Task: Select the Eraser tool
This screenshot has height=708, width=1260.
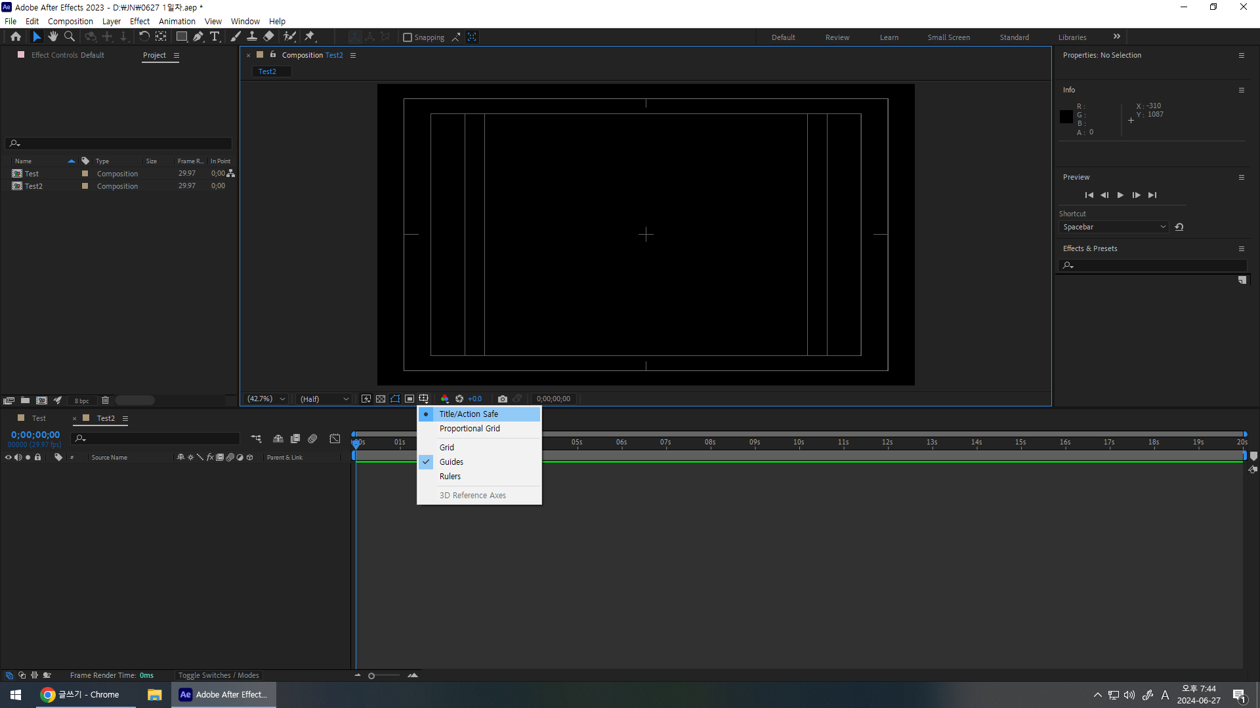Action: pos(269,37)
